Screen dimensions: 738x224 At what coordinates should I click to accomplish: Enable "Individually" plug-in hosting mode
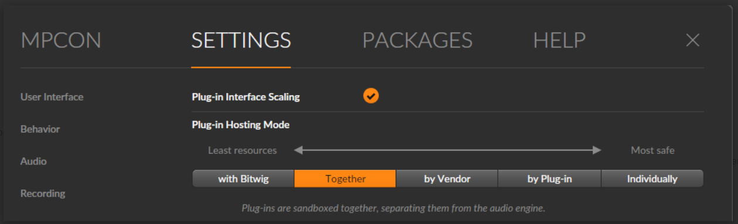(652, 179)
